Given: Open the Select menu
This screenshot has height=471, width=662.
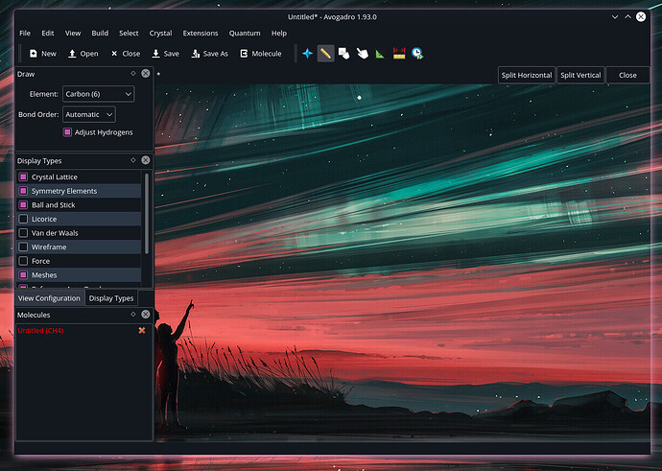Looking at the screenshot, I should pos(129,33).
